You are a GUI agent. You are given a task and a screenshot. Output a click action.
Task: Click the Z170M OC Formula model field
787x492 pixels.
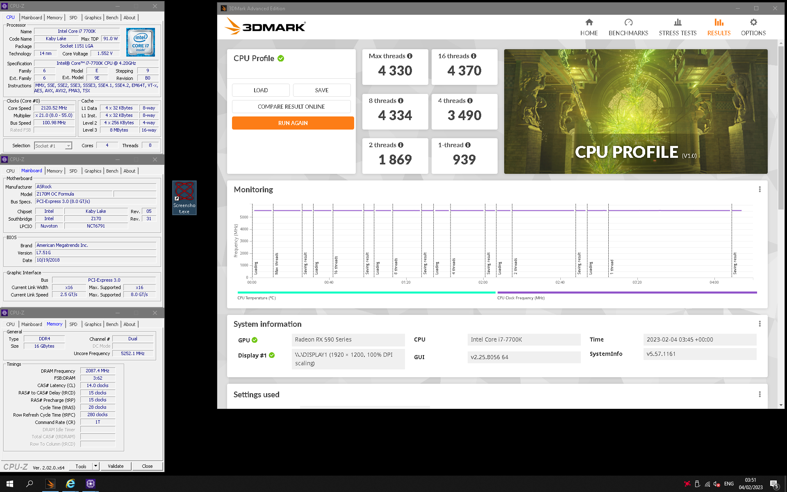click(x=74, y=194)
